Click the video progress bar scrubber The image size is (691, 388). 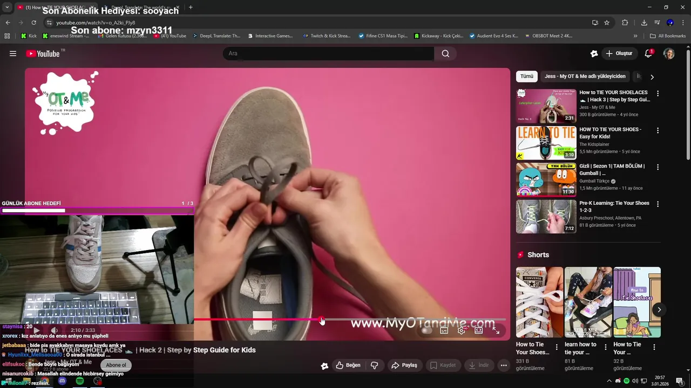322,320
